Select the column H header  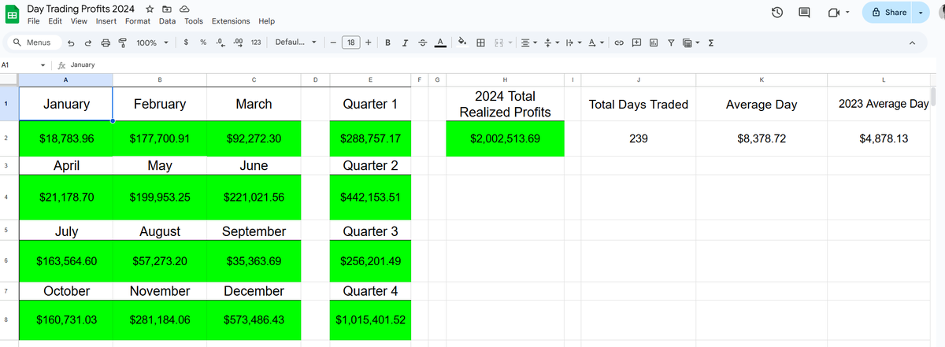pos(505,79)
